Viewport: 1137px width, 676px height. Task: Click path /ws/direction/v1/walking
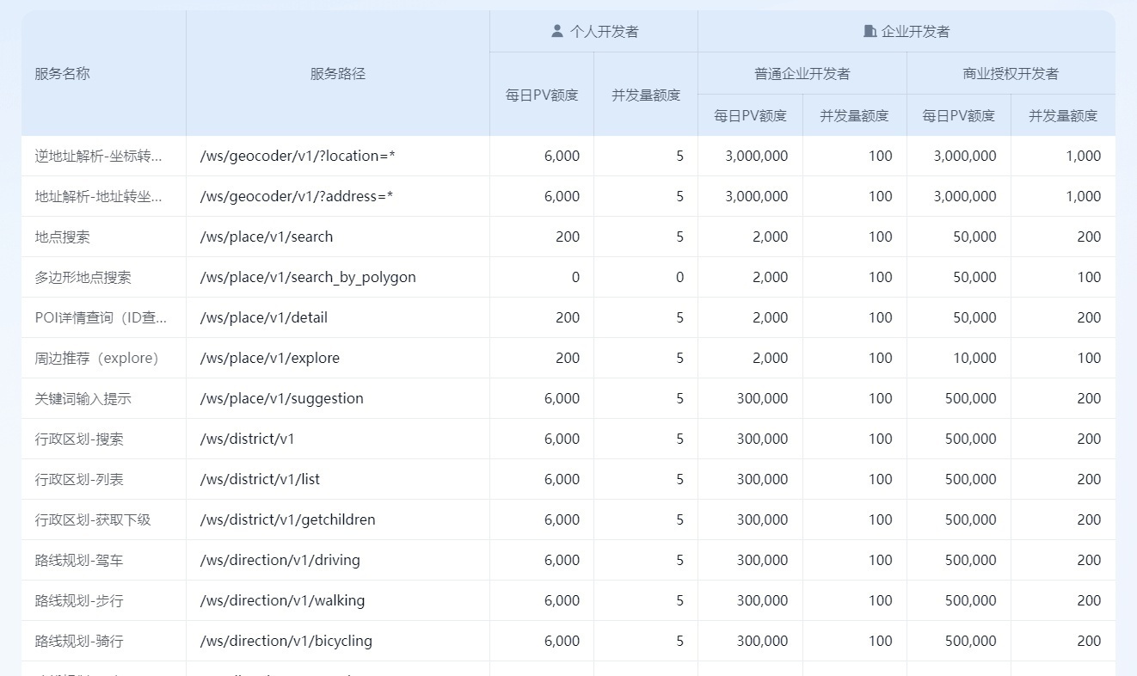click(283, 600)
